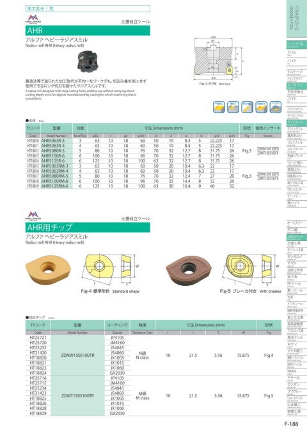Click the second blue machining application icon
Viewport: 307px width, 433px height.
point(233,107)
